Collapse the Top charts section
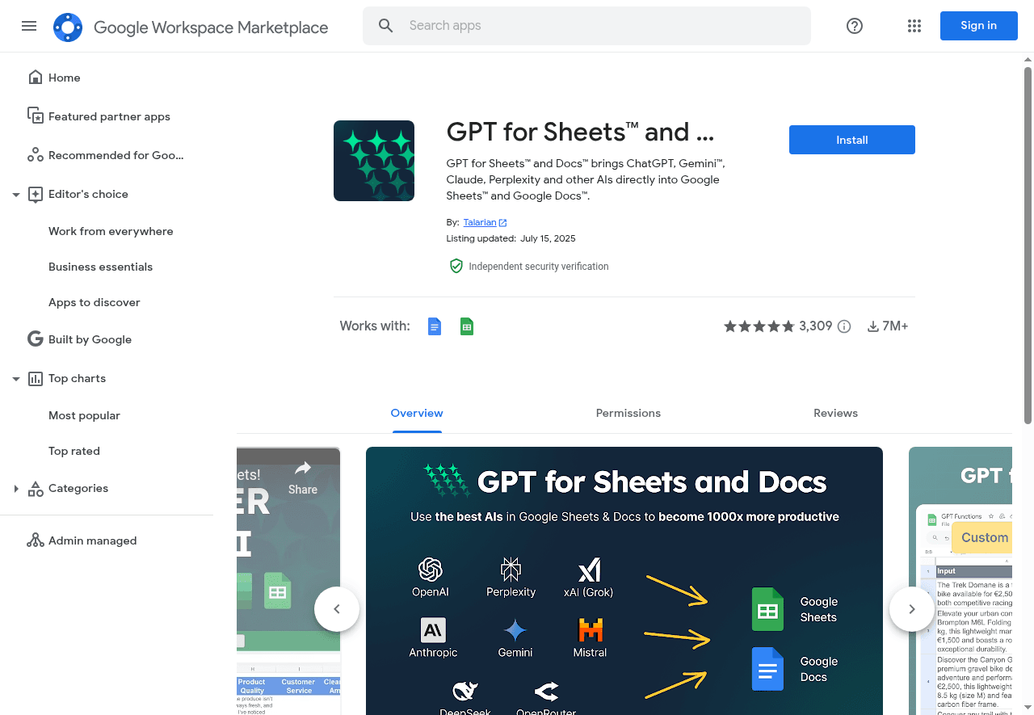This screenshot has width=1034, height=715. pos(15,378)
